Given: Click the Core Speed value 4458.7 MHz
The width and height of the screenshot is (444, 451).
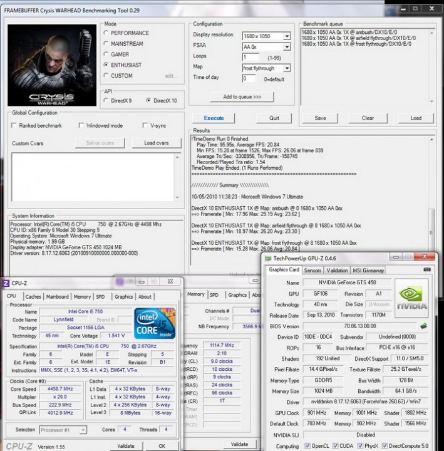Looking at the screenshot, I should click(x=60, y=389).
